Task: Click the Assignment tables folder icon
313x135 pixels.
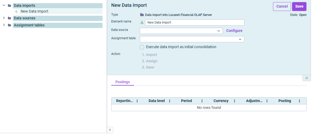Action: [9, 25]
